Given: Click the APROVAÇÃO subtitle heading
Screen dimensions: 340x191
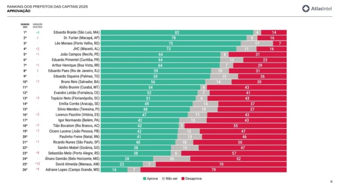Looking at the screenshot, I should (19, 11).
